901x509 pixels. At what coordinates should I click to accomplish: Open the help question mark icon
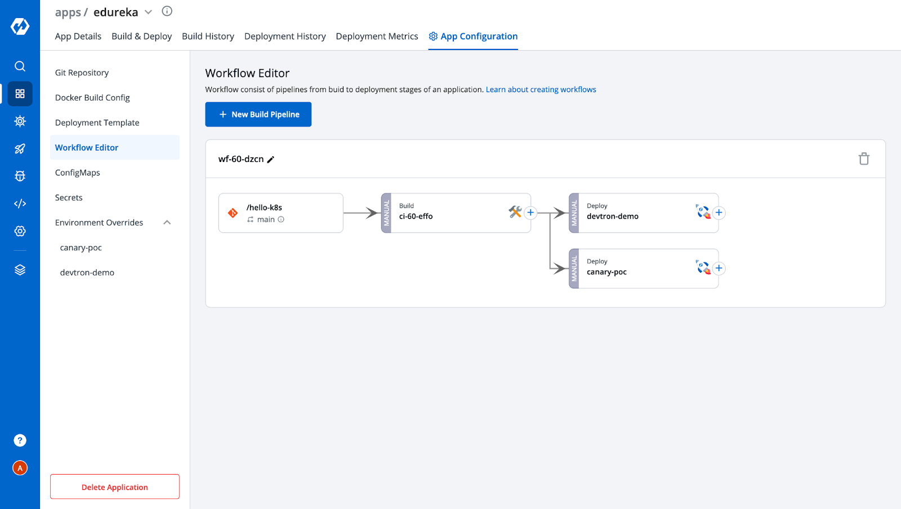click(20, 440)
